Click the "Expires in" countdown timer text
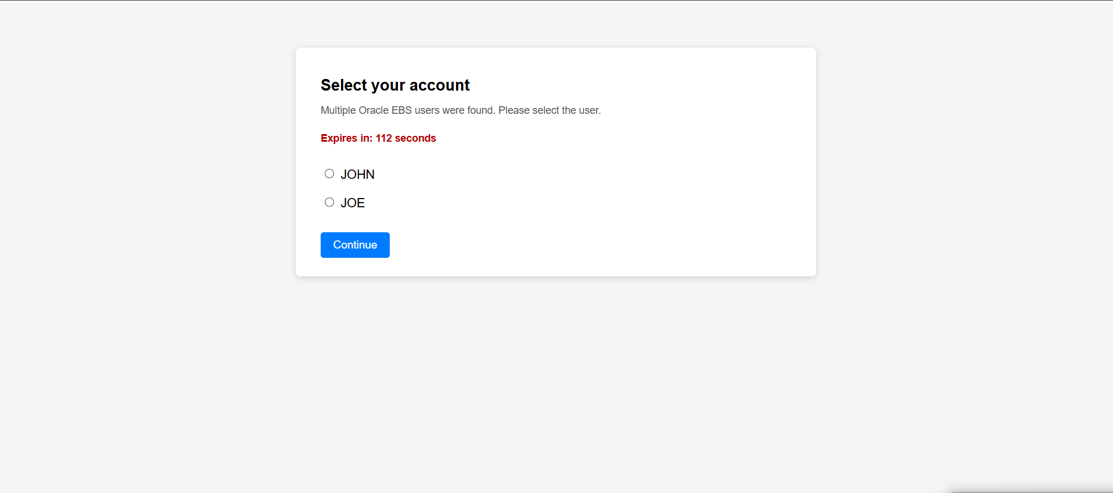 click(378, 138)
